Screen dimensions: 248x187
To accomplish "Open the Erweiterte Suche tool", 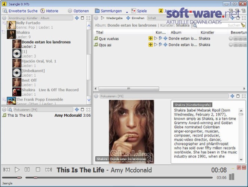I will point(20,11).
